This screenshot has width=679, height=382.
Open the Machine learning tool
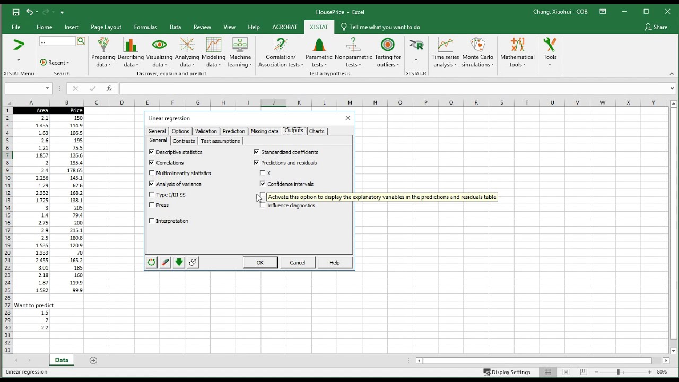point(240,53)
